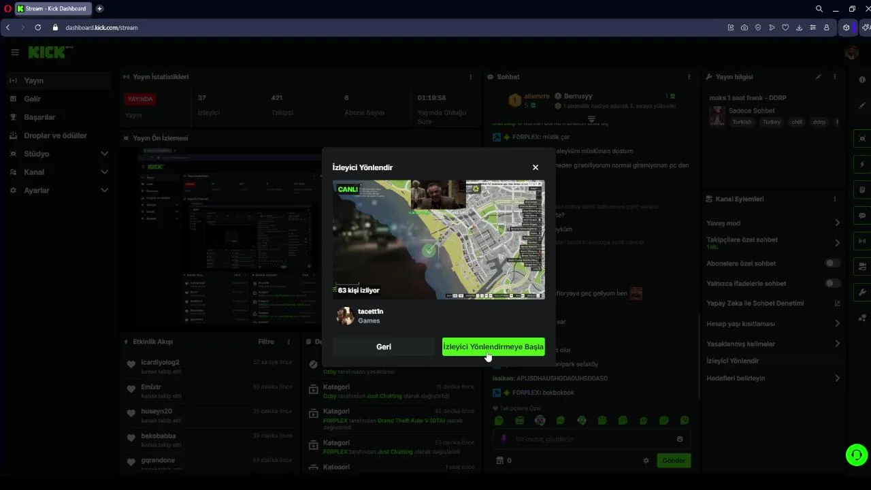Click the Sadece Sohbet category label
Screen dimensions: 871x490
point(751,111)
